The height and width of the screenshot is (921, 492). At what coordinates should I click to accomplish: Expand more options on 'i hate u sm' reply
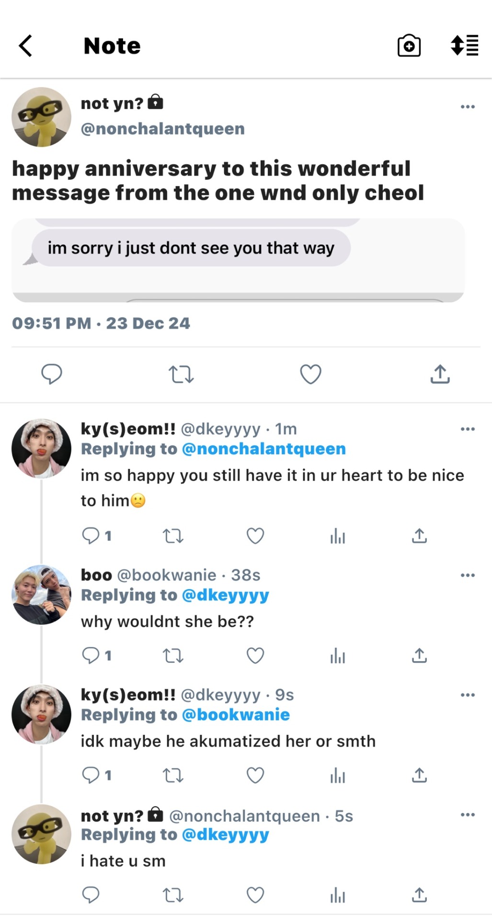(x=468, y=815)
